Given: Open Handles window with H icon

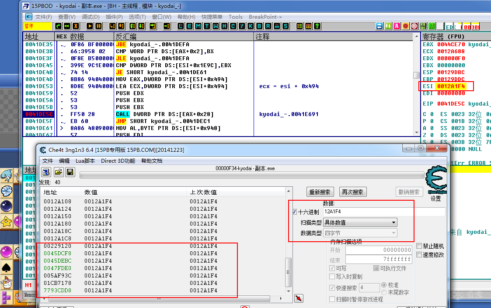Looking at the screenshot, I should (x=225, y=26).
